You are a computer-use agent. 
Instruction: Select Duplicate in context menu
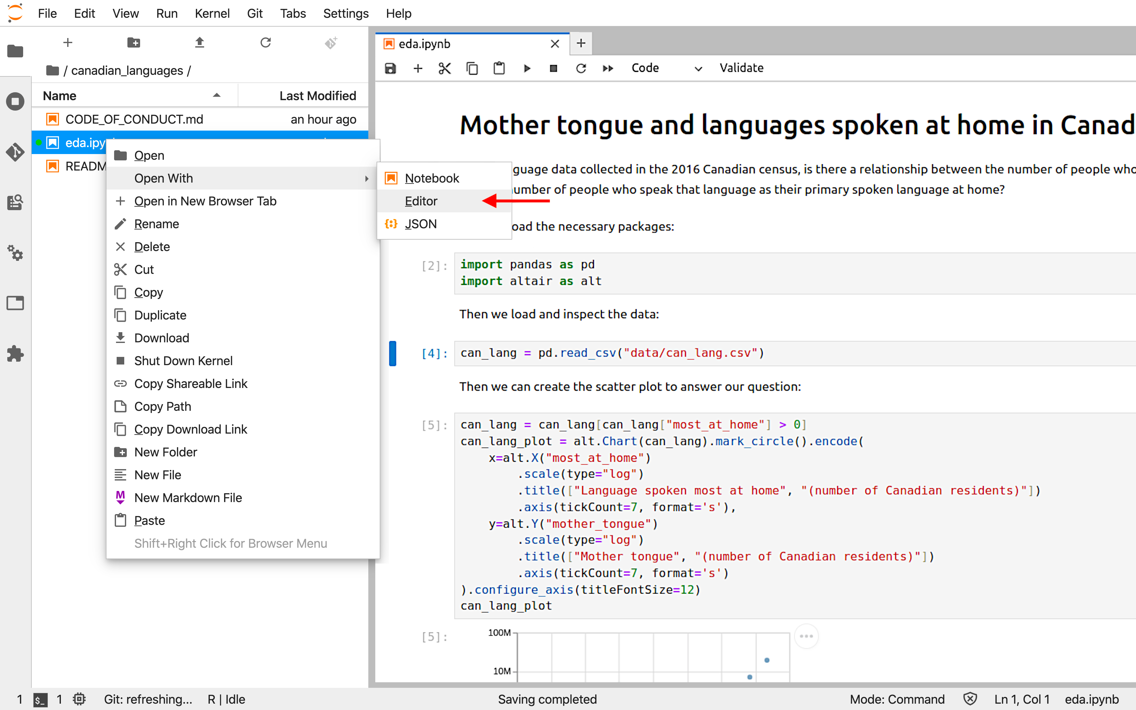click(243, 316)
